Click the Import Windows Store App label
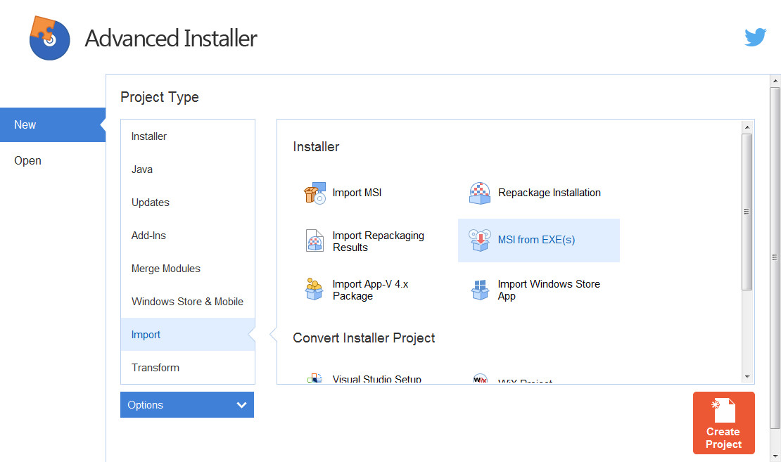 [x=549, y=290]
